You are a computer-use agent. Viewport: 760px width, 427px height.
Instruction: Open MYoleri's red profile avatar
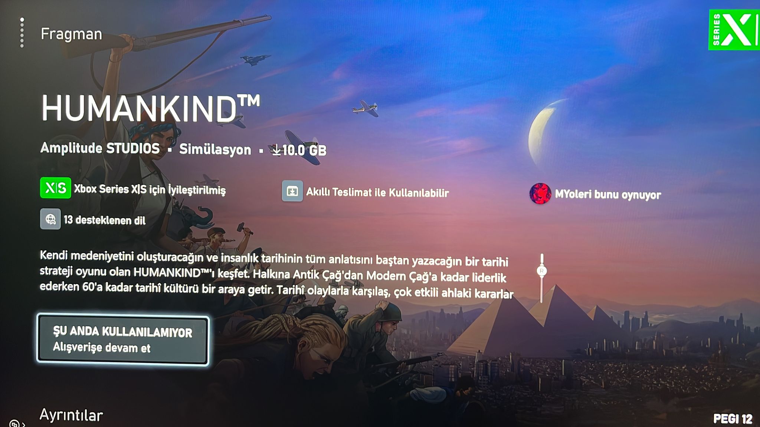[540, 193]
